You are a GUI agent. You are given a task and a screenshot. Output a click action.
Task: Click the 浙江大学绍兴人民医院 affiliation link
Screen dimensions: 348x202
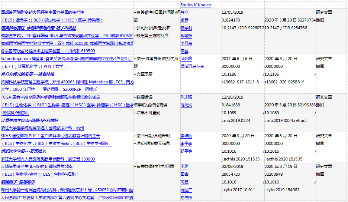click(x=48, y=159)
